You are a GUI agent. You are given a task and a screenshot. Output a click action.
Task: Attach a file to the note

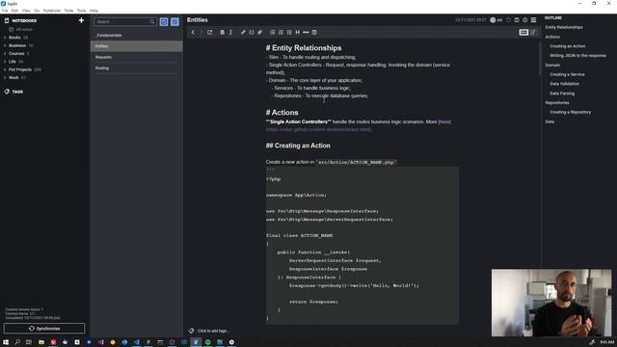point(259,32)
